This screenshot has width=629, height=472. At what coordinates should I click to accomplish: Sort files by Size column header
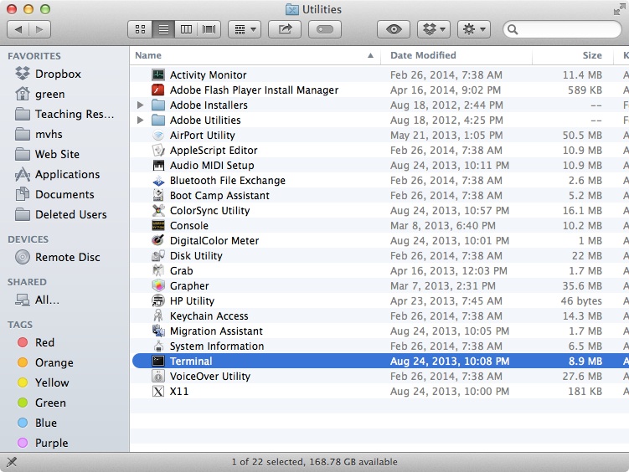point(591,55)
